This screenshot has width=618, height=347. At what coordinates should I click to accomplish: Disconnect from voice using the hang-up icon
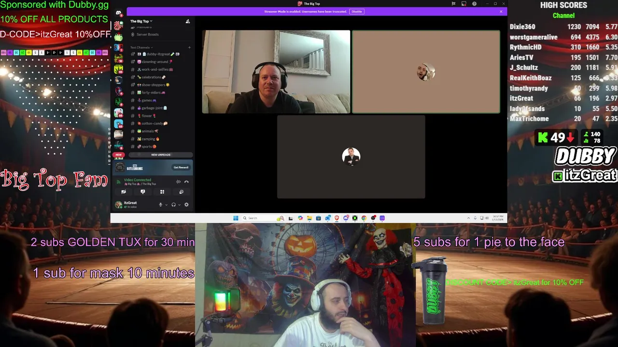point(186,182)
